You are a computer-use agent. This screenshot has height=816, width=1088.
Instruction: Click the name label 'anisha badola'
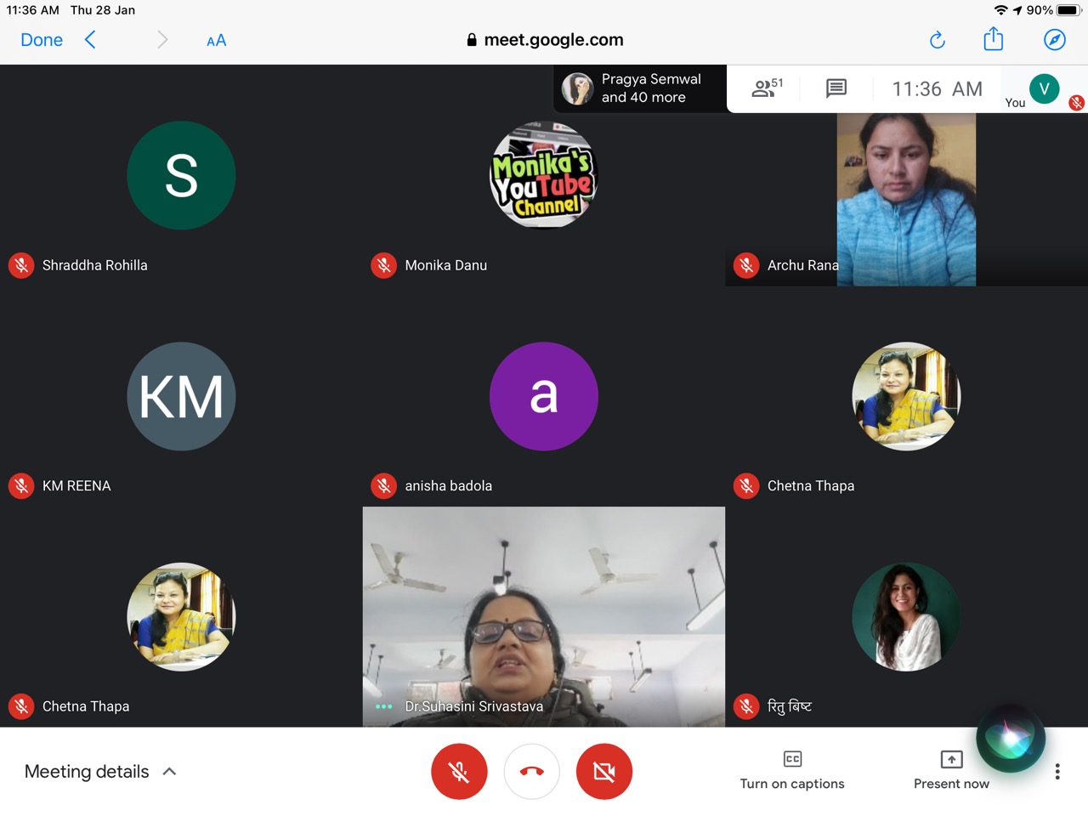tap(449, 485)
